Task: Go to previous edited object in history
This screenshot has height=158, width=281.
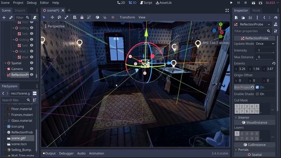Action: 264,18
